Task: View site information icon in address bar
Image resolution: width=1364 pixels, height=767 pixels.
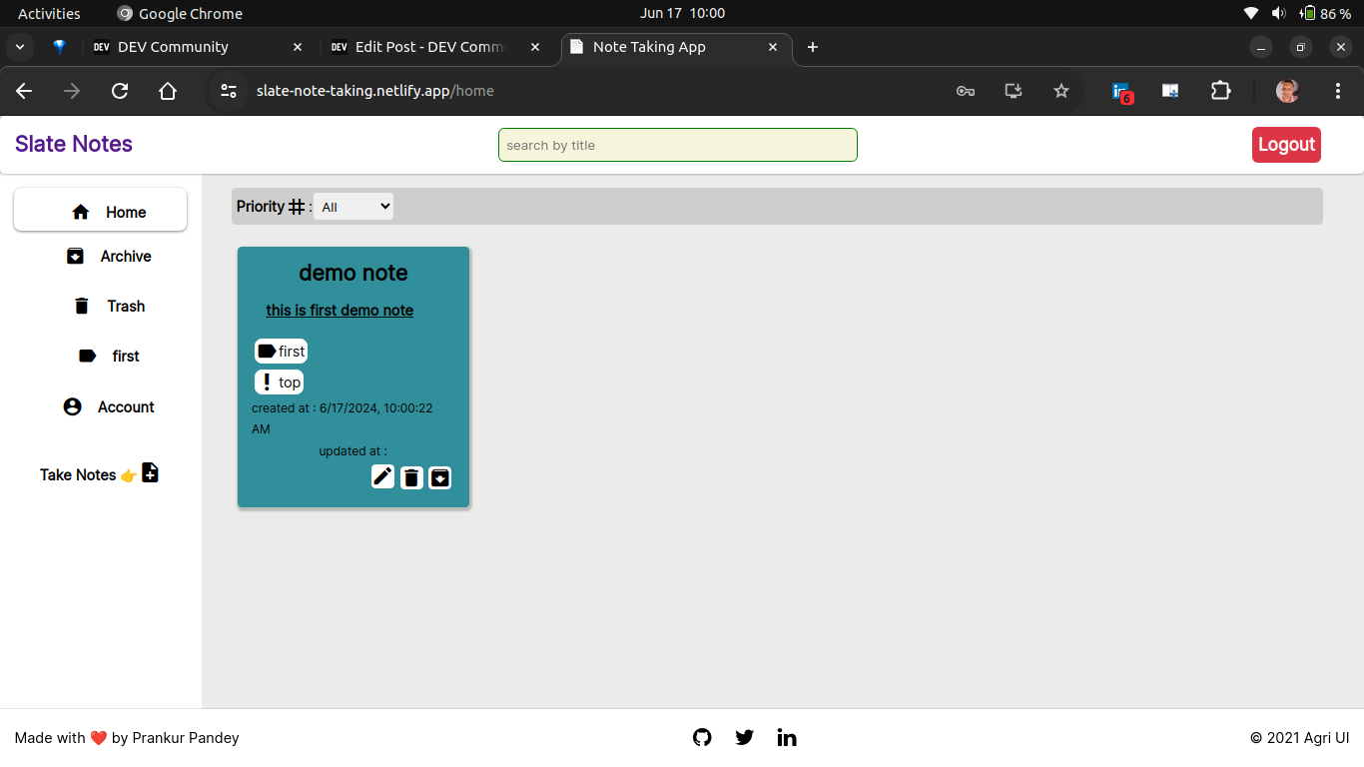Action: [229, 91]
